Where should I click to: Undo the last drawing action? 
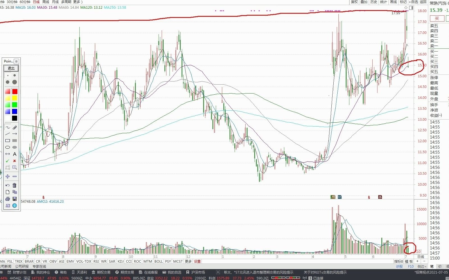click(8, 185)
